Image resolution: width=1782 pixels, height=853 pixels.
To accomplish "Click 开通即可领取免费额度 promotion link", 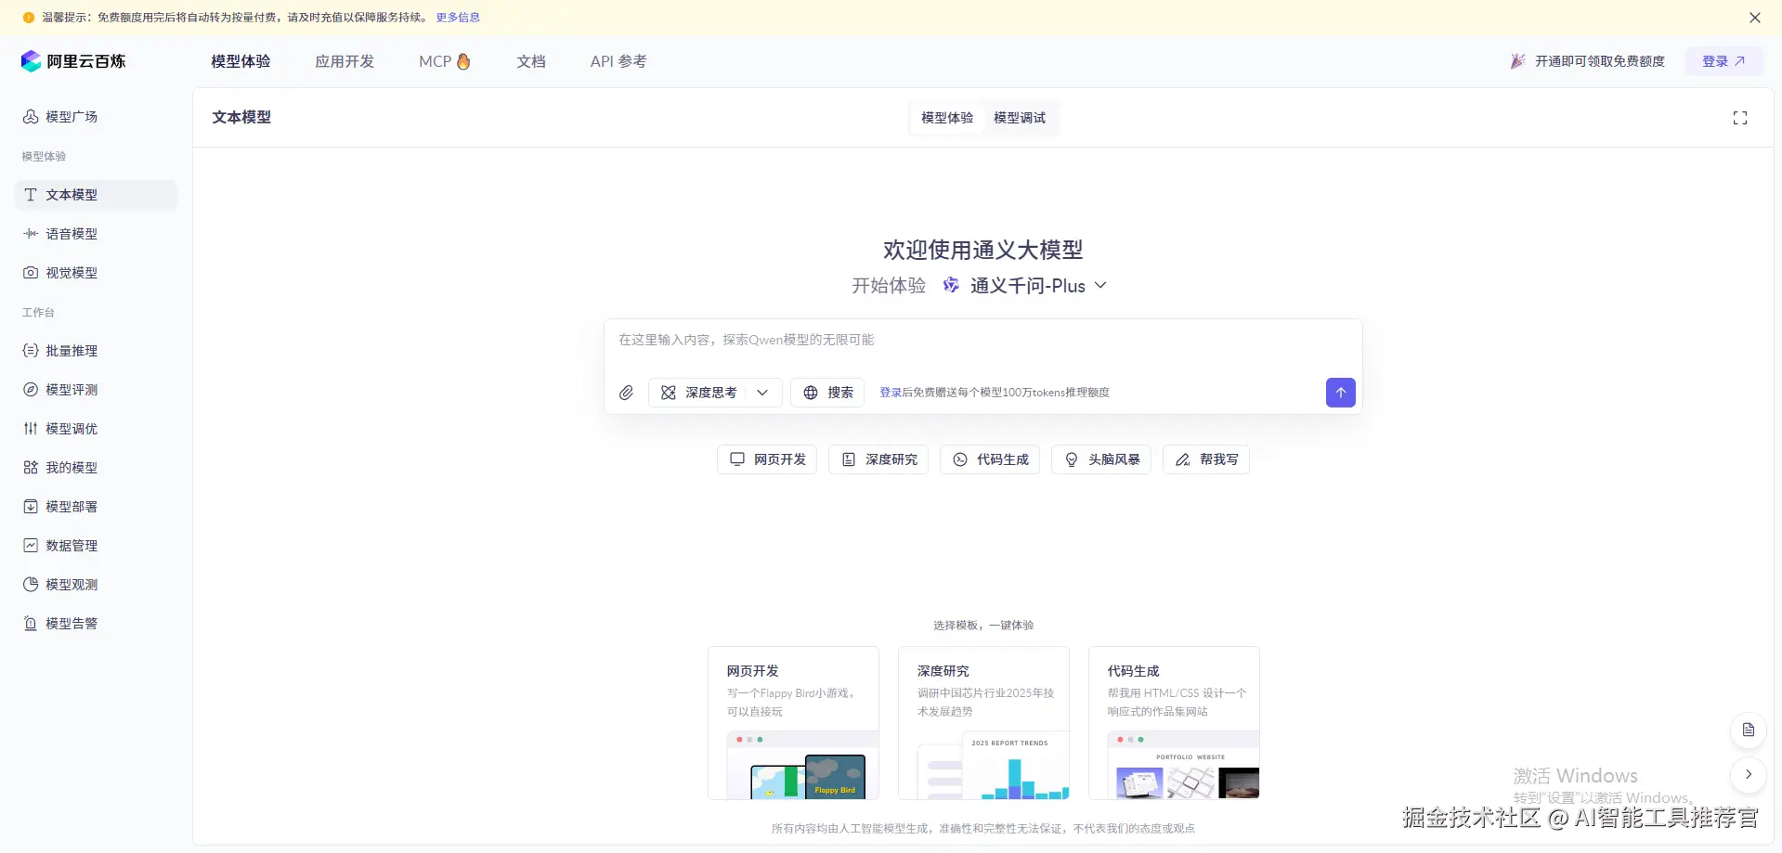I will [x=1587, y=61].
